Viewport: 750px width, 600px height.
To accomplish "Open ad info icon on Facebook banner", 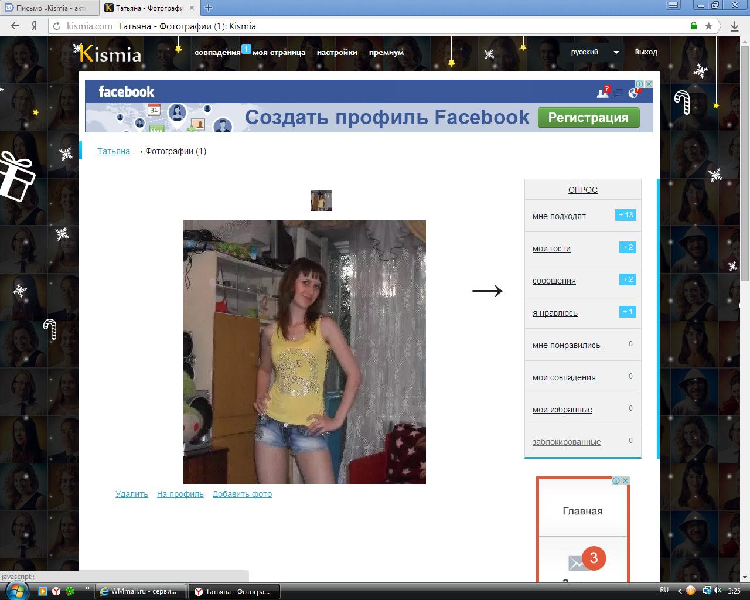I will point(640,84).
